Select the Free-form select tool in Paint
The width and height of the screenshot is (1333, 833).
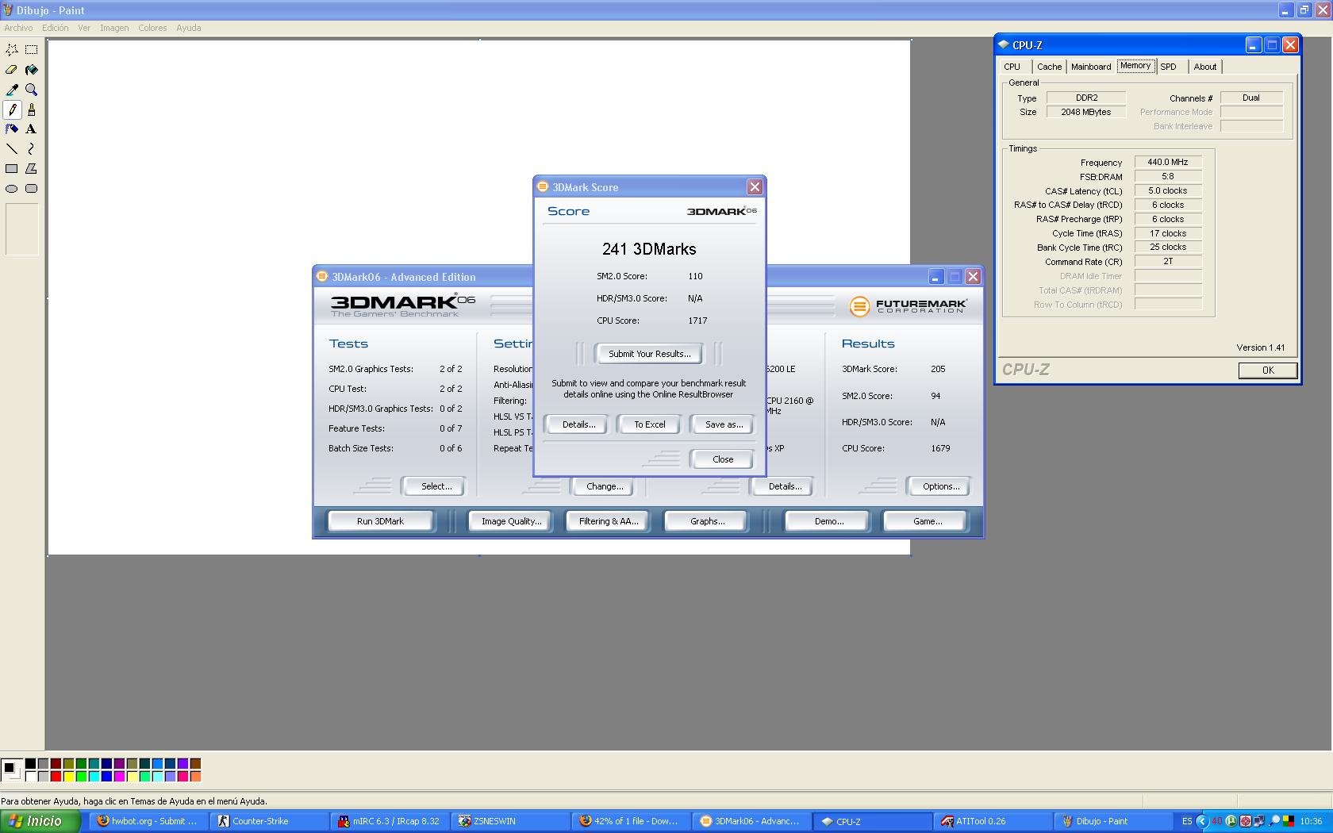(x=12, y=49)
